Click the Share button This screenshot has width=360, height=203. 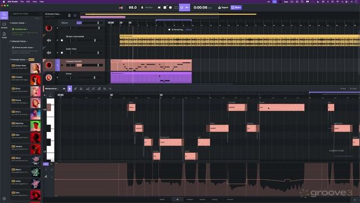[236, 7]
